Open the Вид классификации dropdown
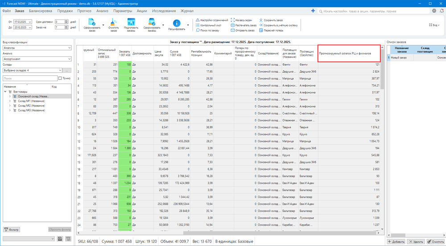 tap(70, 48)
